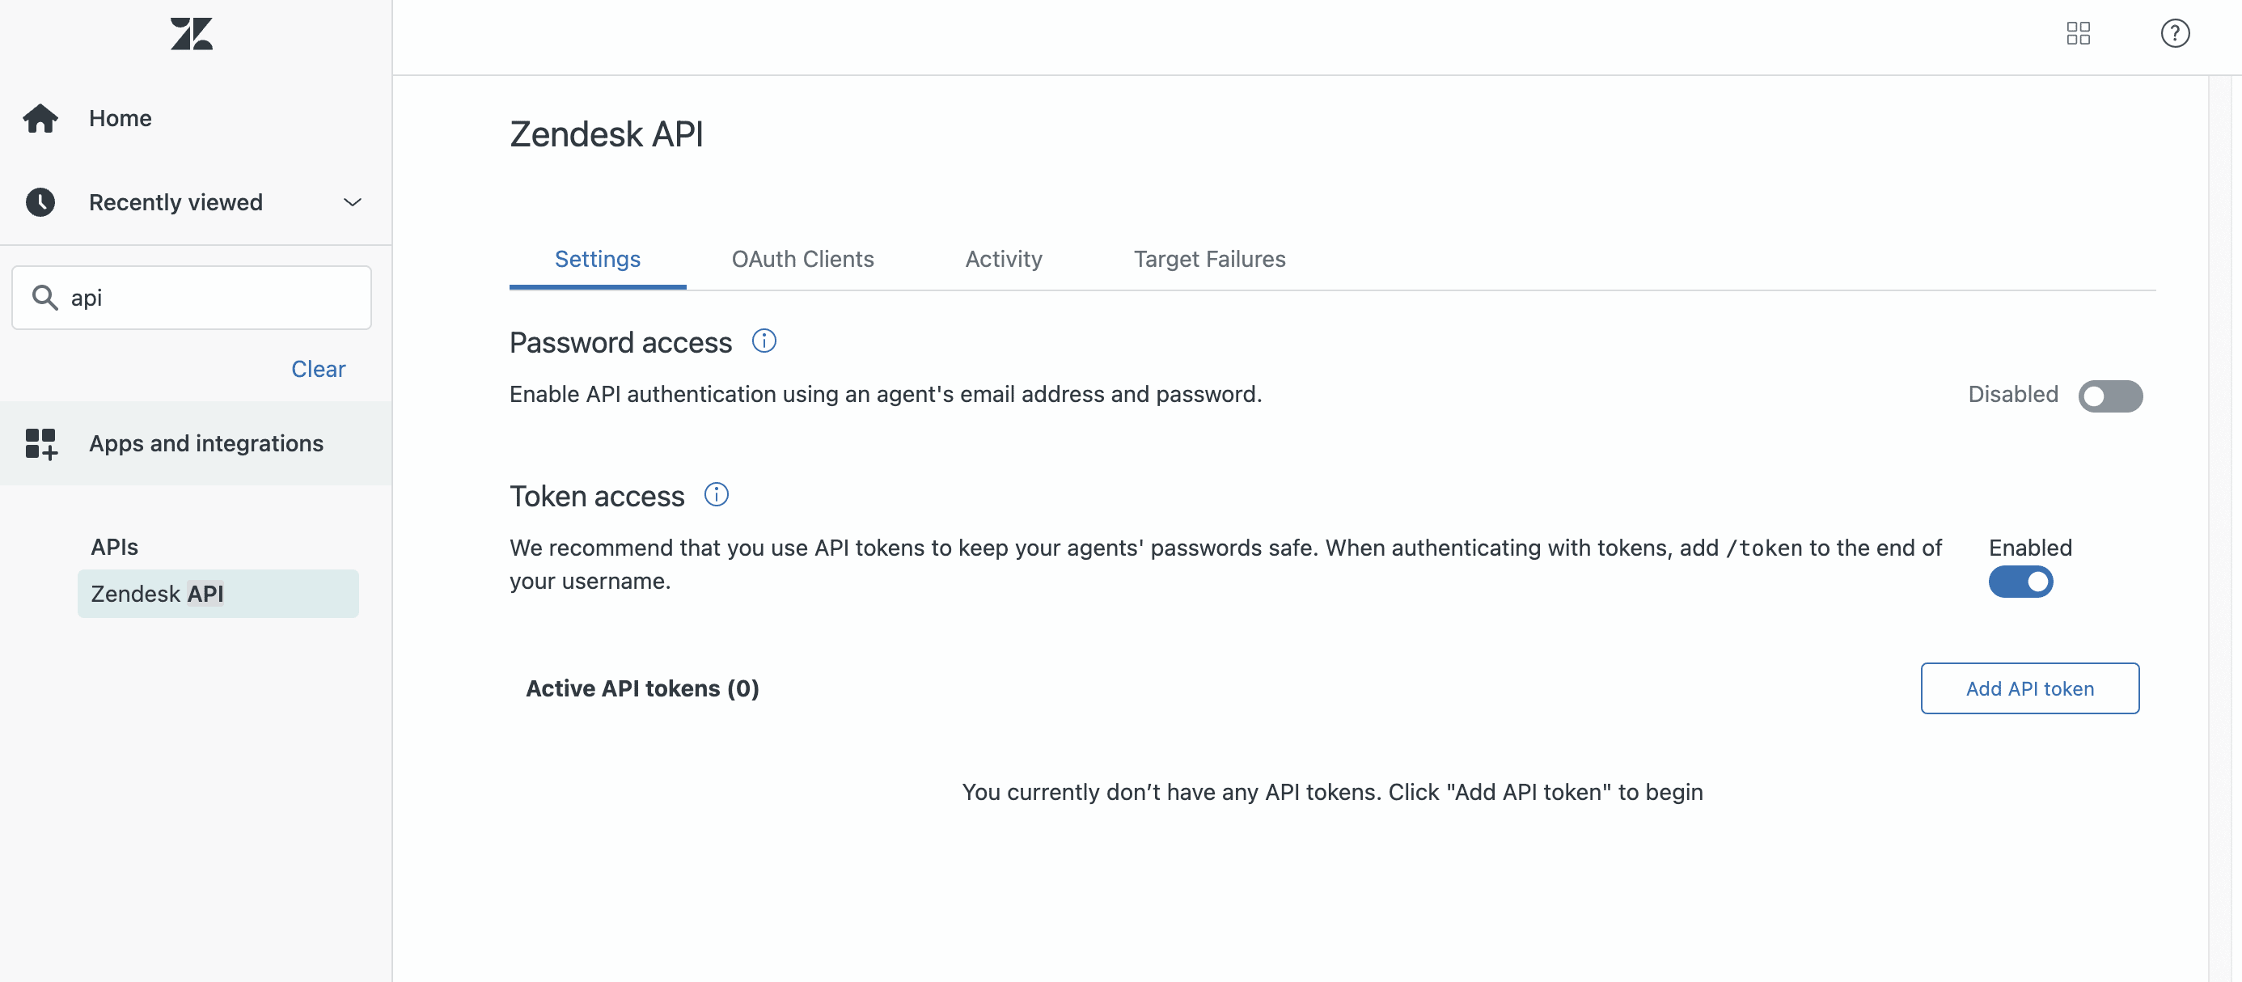
Task: Select the Settings tab
Action: point(597,259)
